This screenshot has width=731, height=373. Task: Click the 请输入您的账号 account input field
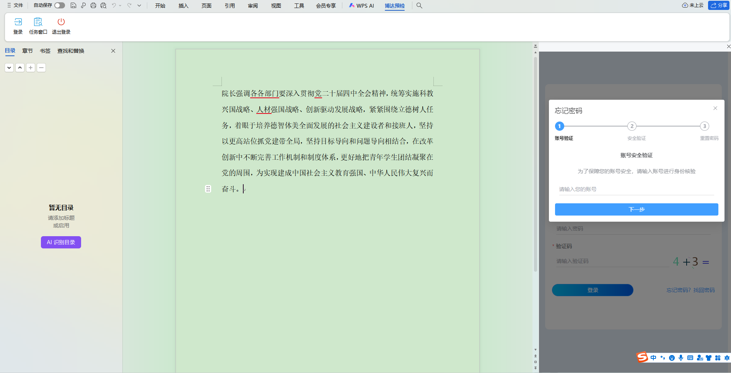pyautogui.click(x=637, y=189)
